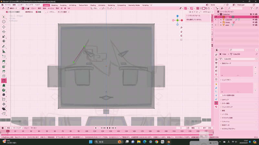Expand the sotai tree item
This screenshot has height=145, width=259.
(221, 25)
